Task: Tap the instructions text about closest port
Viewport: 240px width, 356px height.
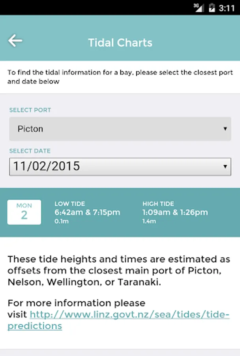Action: (120, 77)
